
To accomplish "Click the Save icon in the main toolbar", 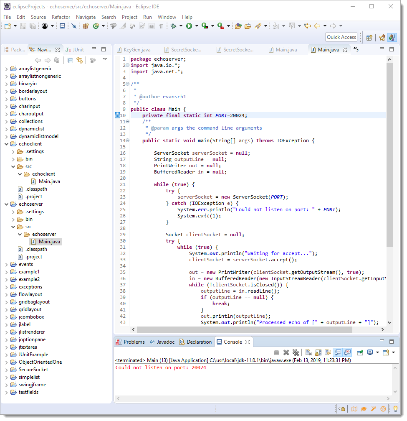I will pos(23,26).
